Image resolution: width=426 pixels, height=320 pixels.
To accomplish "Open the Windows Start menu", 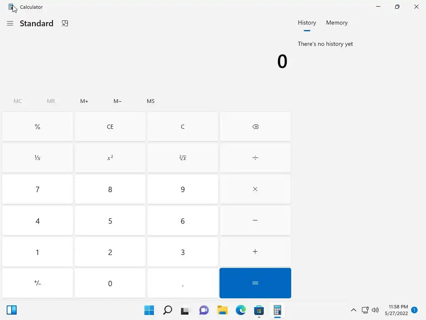I will (149, 310).
